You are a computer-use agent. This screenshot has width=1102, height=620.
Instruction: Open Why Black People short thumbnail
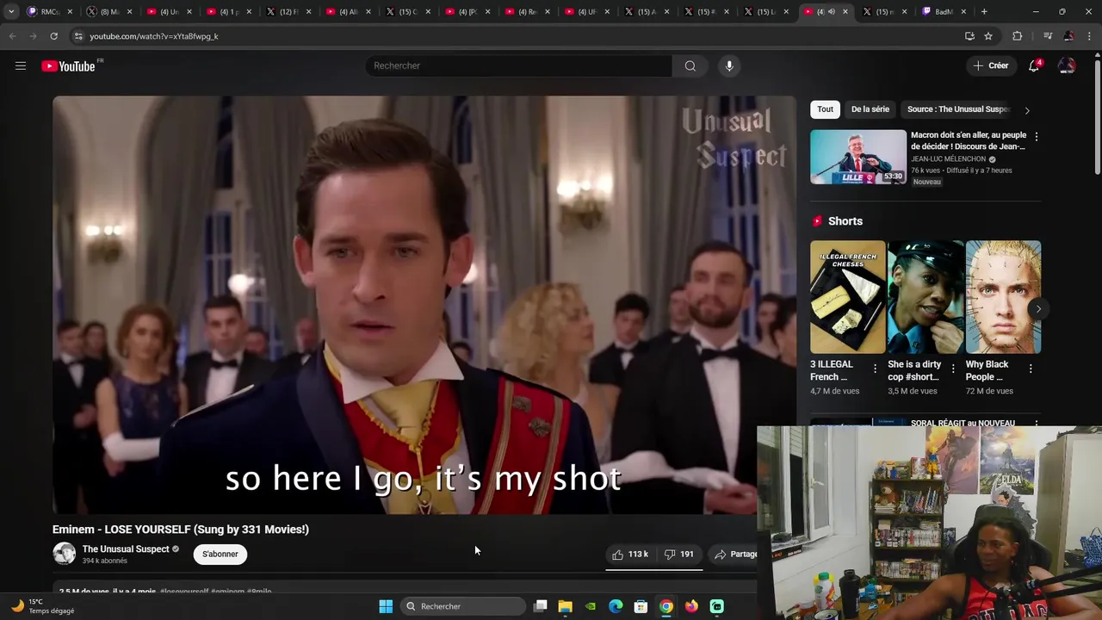pyautogui.click(x=1003, y=297)
